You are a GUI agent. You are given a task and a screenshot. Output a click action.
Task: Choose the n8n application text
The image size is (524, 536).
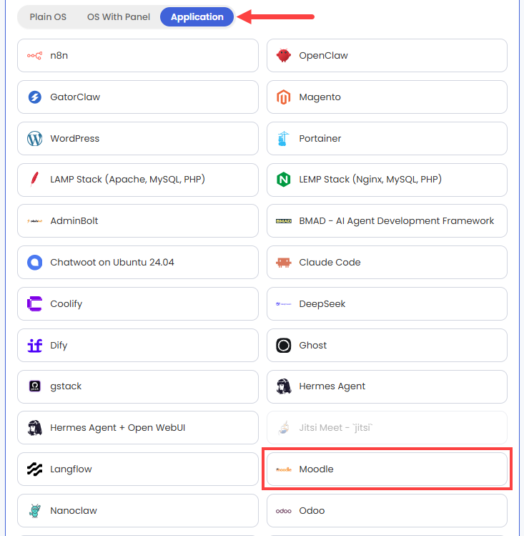[59, 55]
